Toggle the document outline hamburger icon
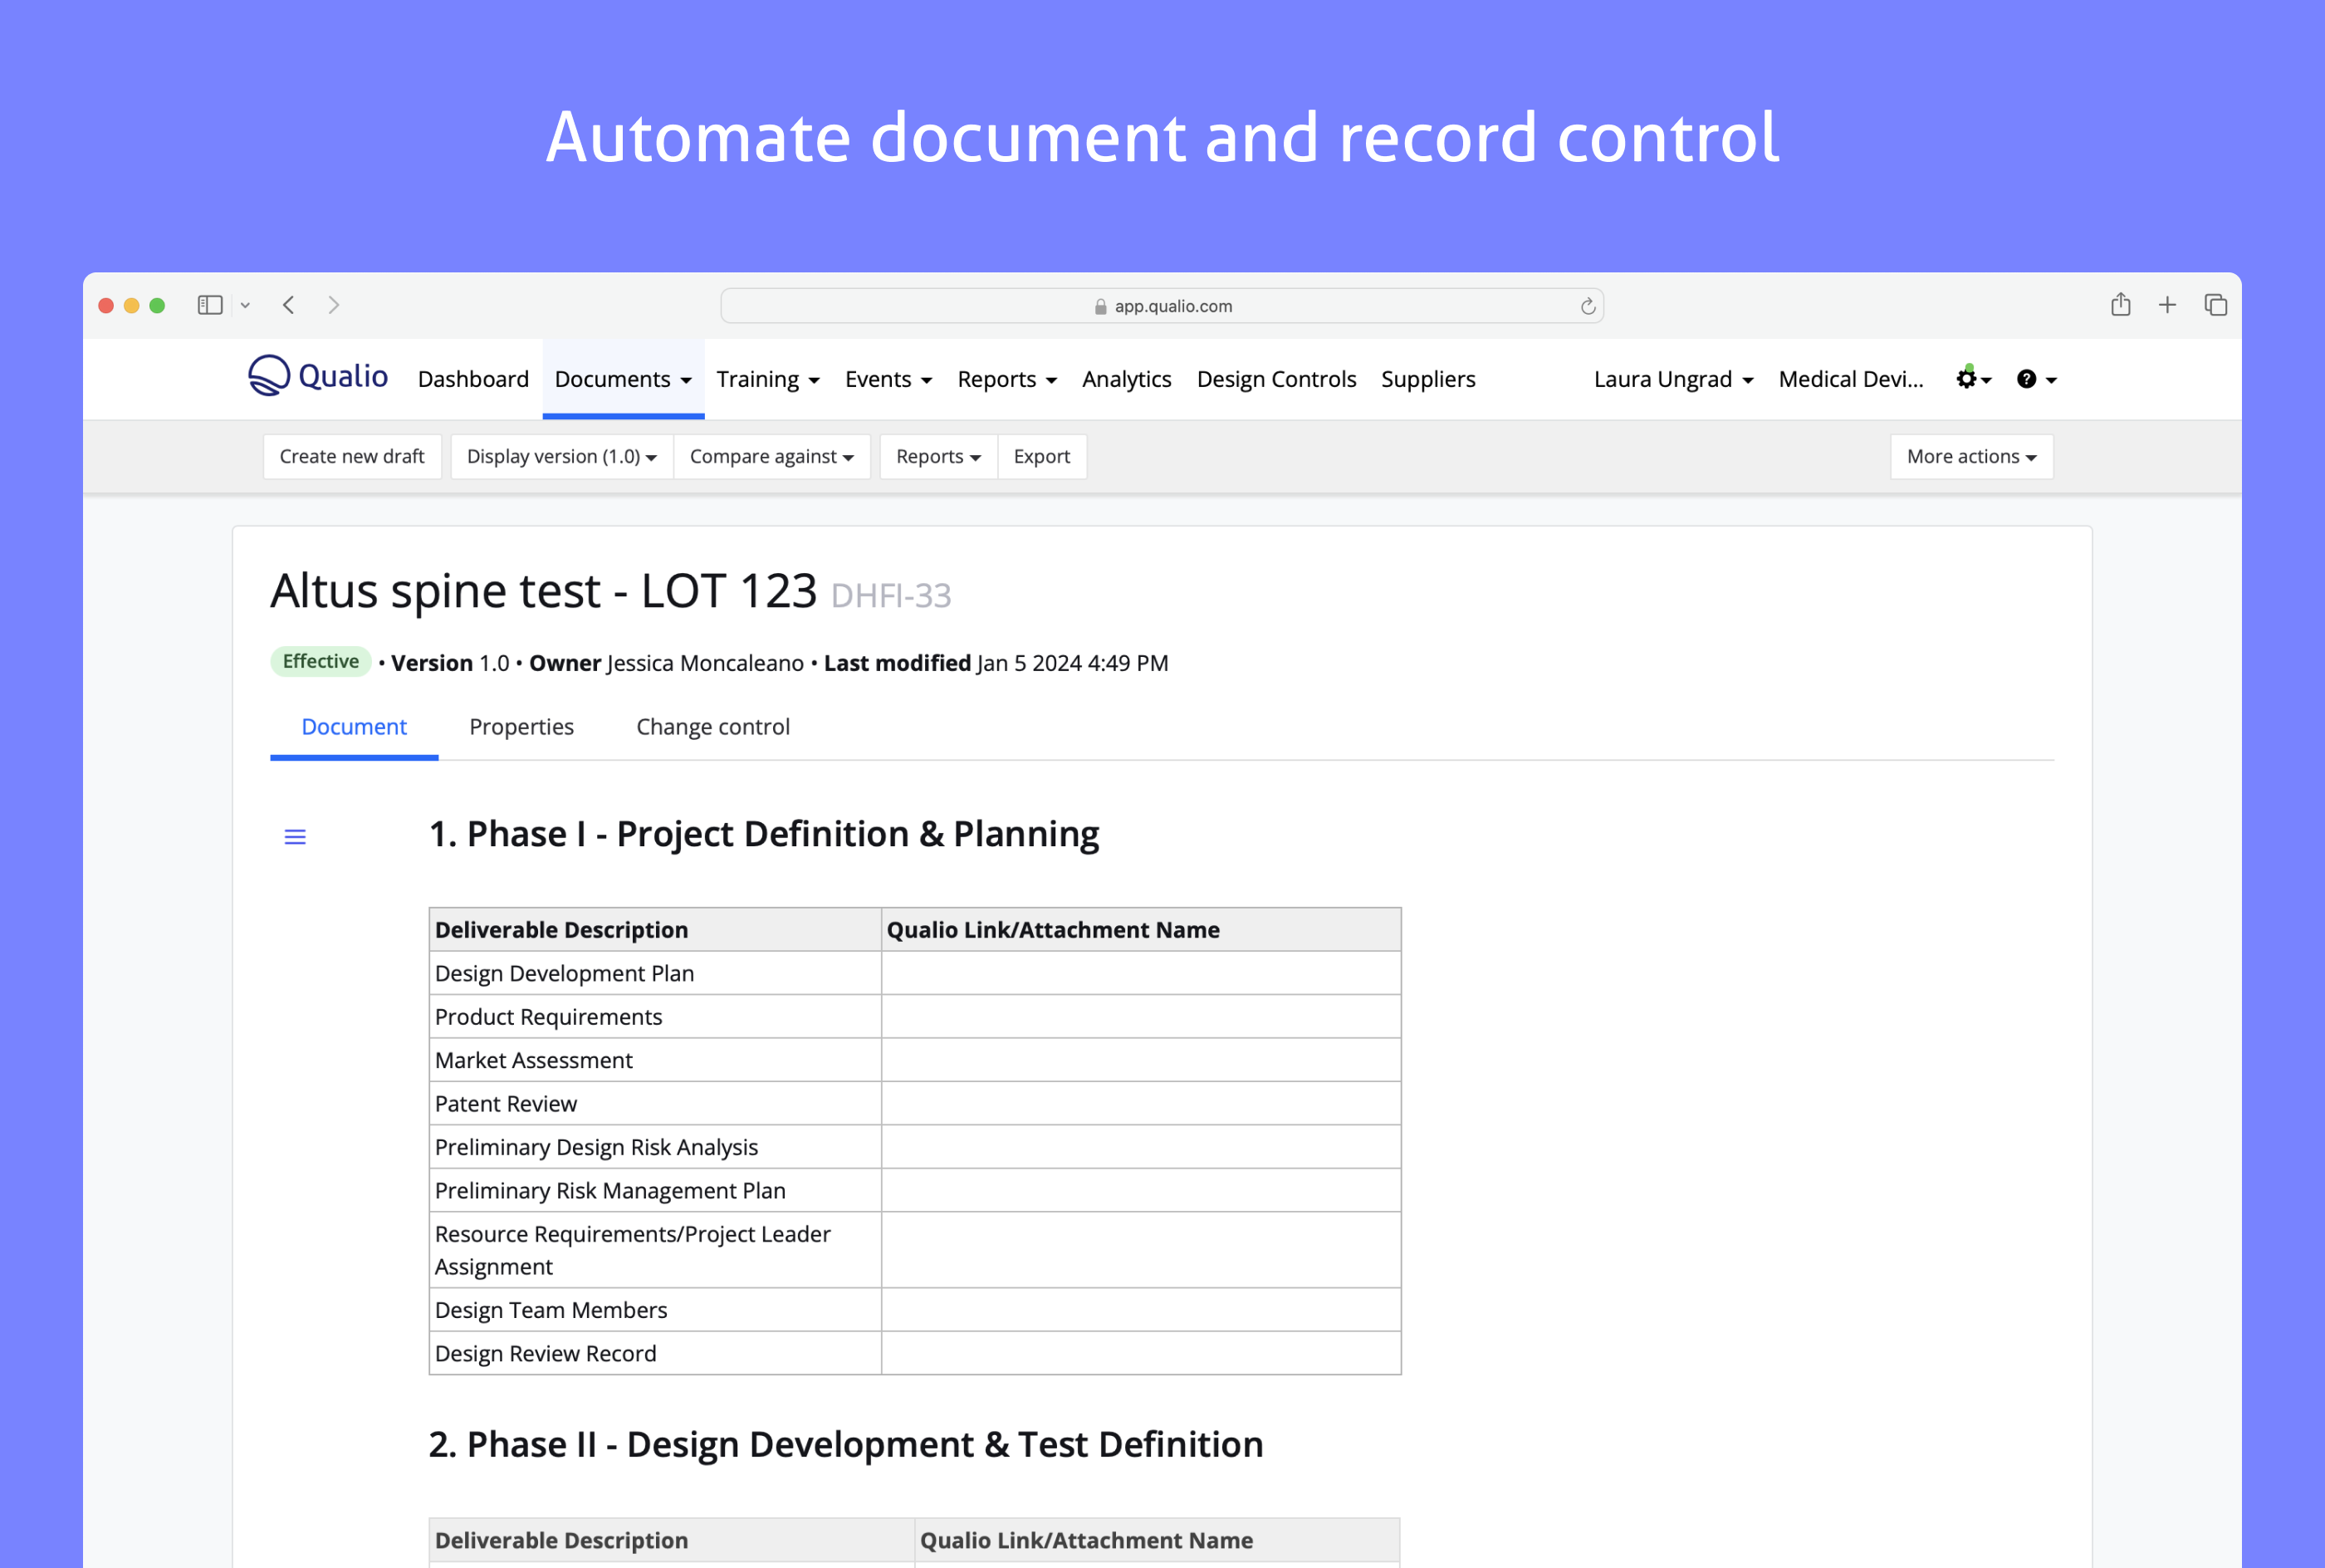Viewport: 2325px width, 1568px height. [295, 837]
